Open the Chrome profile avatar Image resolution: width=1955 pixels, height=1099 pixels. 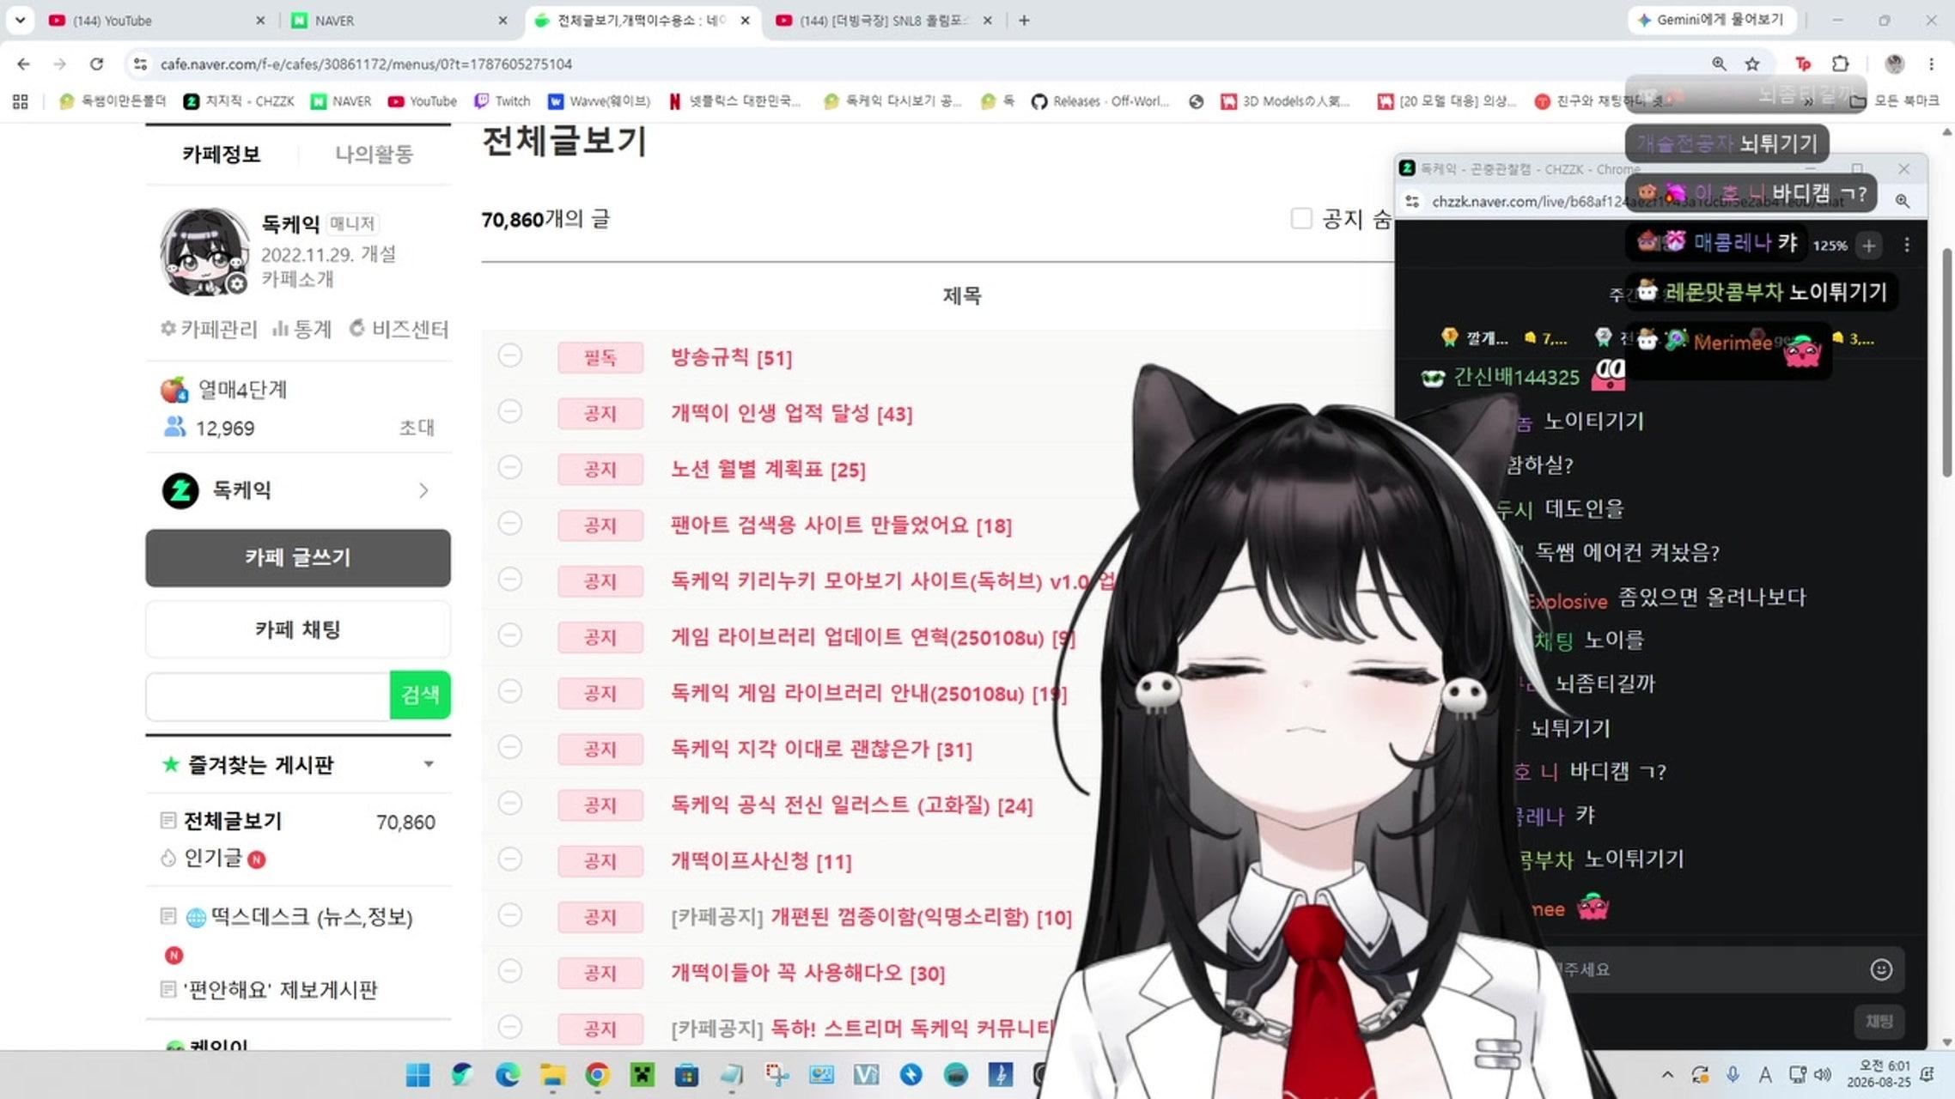1895,64
